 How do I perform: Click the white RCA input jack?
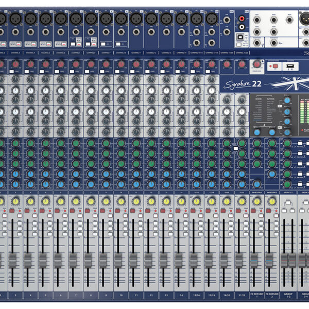242,27
